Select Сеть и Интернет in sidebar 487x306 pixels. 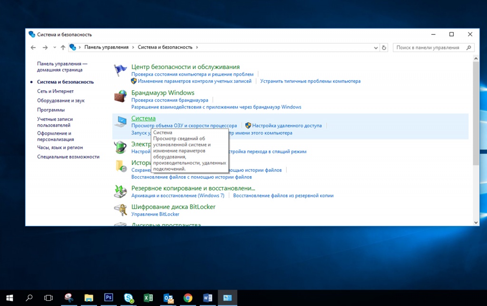pyautogui.click(x=55, y=91)
